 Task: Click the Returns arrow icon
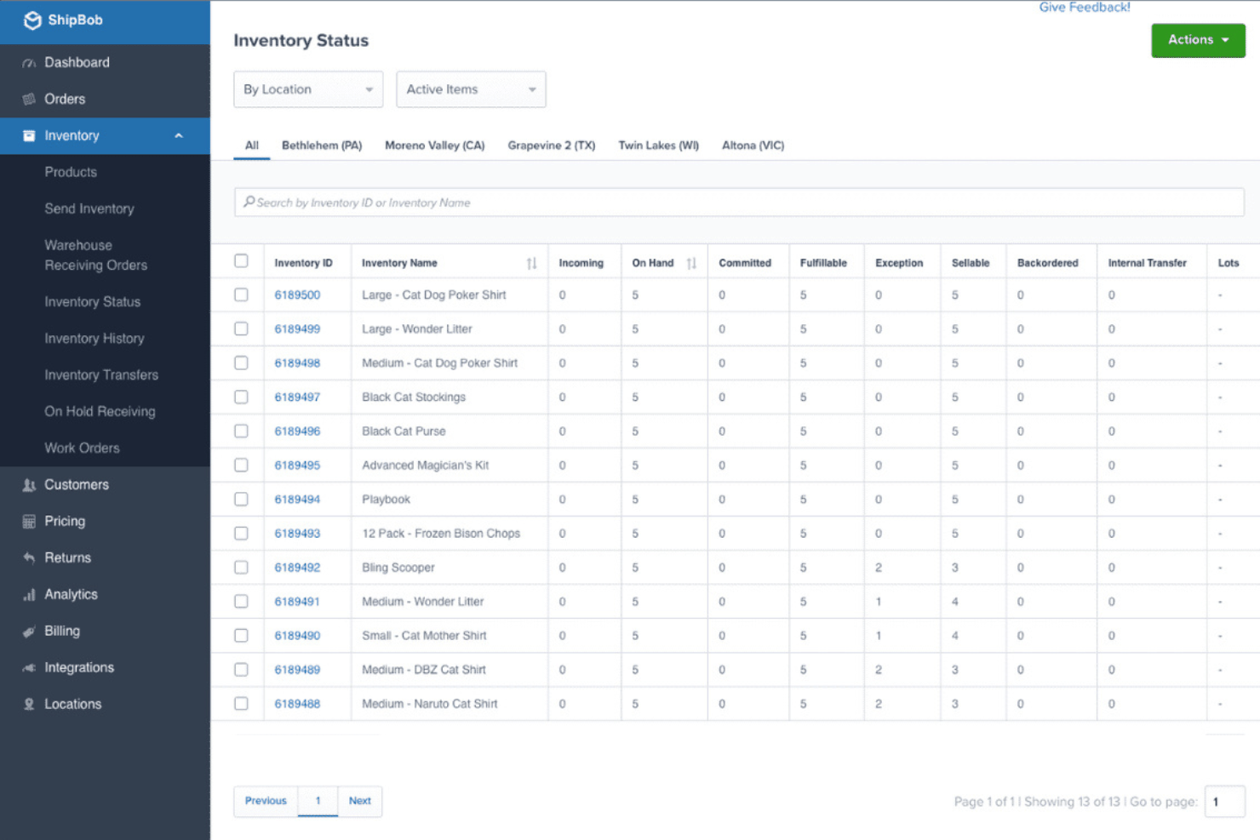[29, 558]
